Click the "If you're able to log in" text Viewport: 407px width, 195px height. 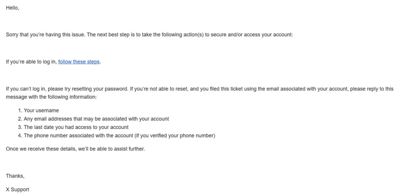click(x=31, y=62)
